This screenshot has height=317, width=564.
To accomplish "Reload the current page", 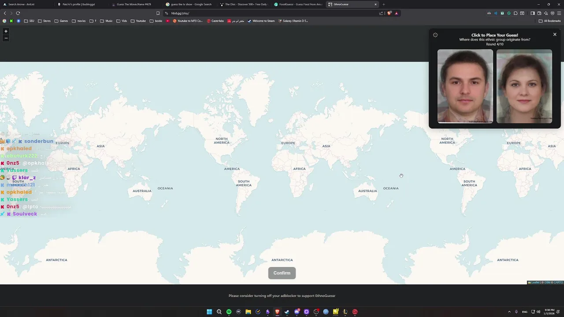I will click(x=18, y=13).
